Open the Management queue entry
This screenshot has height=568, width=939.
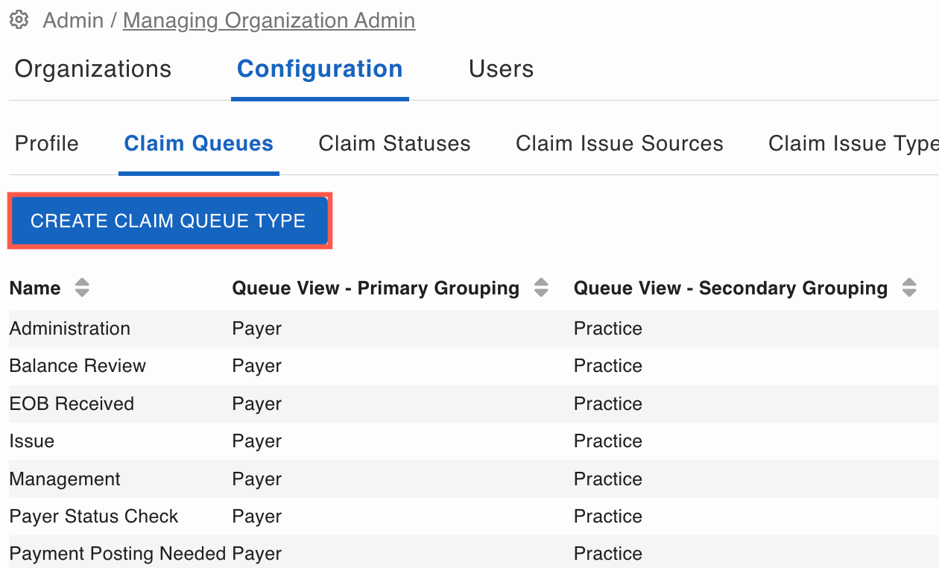pos(65,479)
